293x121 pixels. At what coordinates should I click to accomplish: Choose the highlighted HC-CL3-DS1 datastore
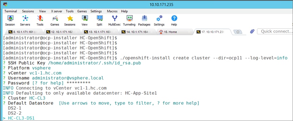21,118
